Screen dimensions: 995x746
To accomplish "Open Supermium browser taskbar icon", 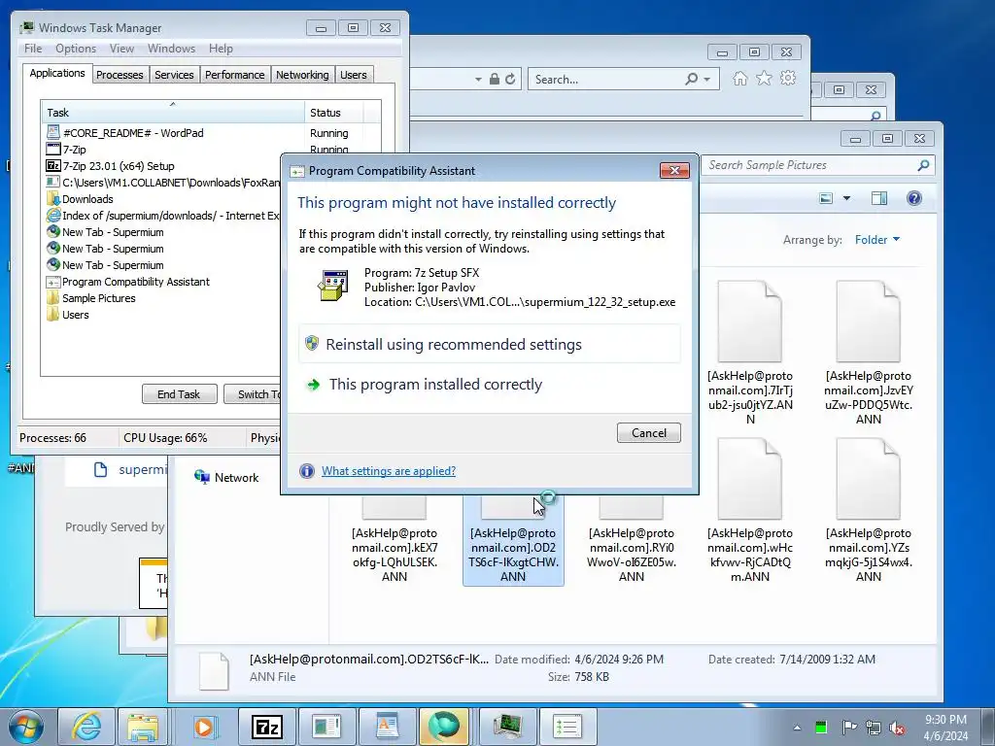I will click(444, 727).
